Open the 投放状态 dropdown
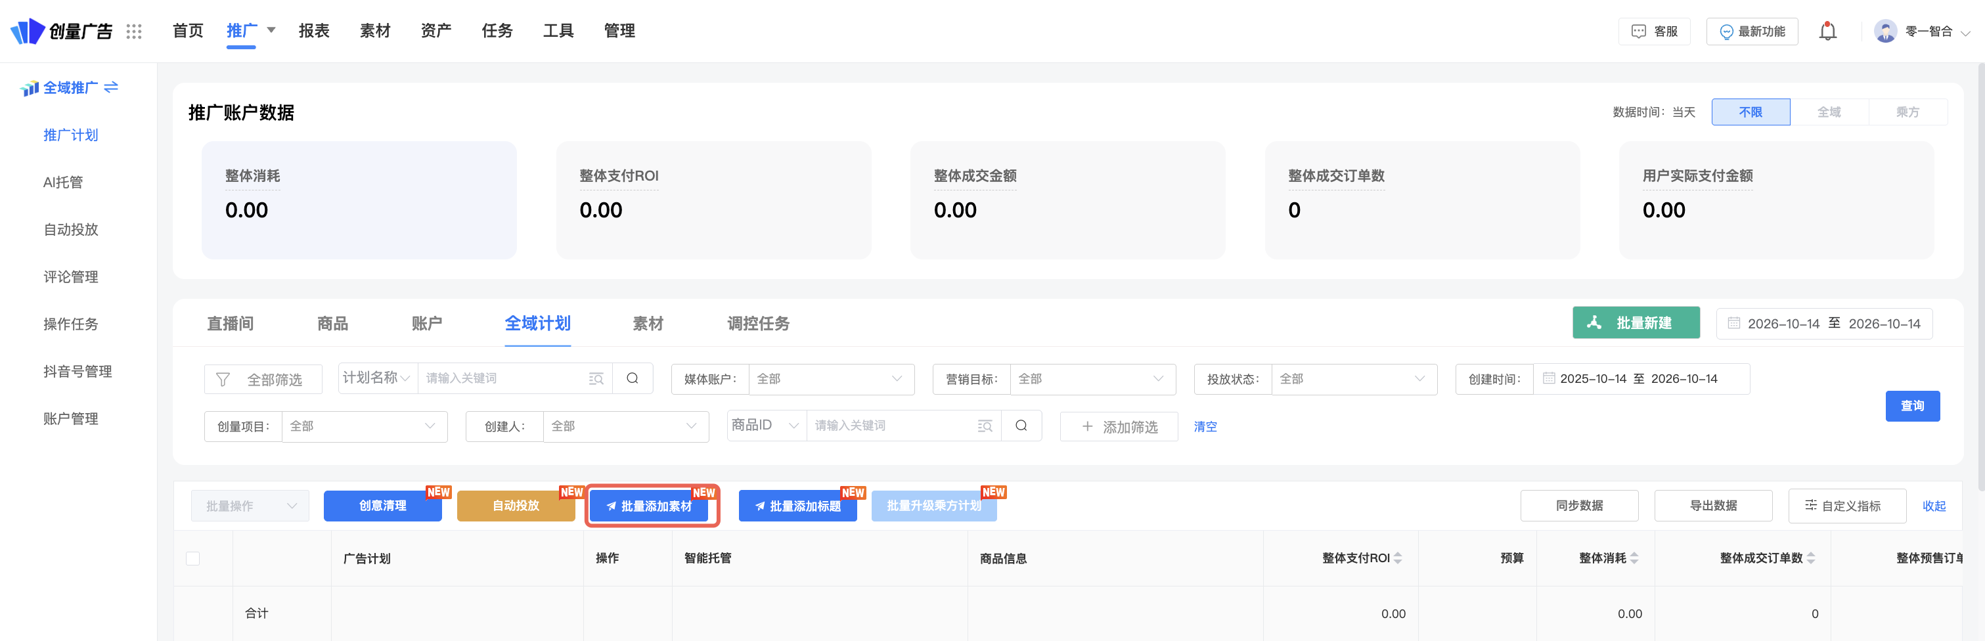1985x641 pixels. coord(1354,378)
